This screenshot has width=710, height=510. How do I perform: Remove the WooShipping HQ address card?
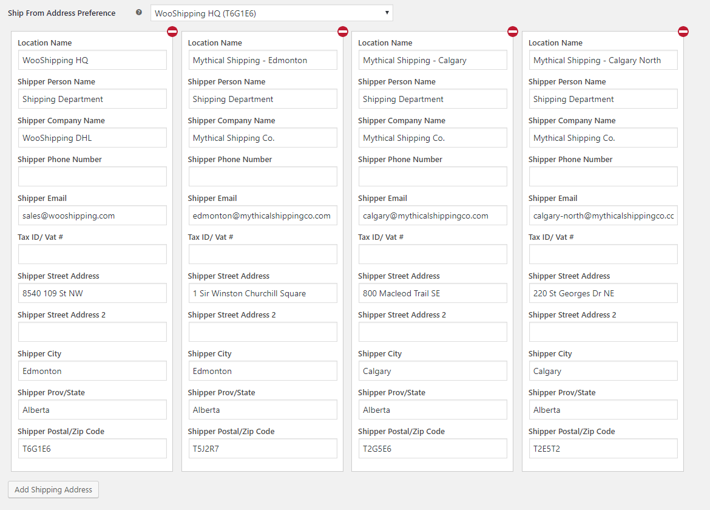point(172,32)
